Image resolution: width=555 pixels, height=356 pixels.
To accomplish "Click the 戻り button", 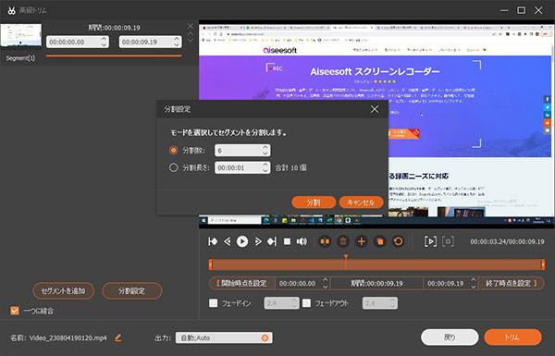I will tap(450, 338).
